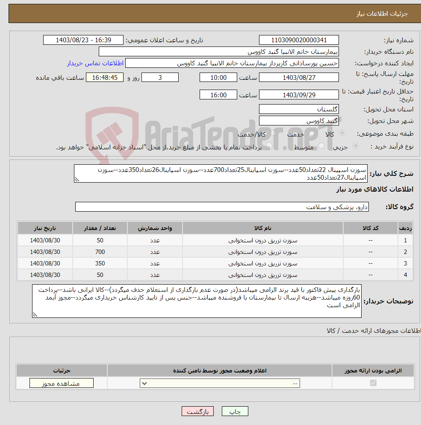Click the delivery province field گلستان

click(299, 109)
